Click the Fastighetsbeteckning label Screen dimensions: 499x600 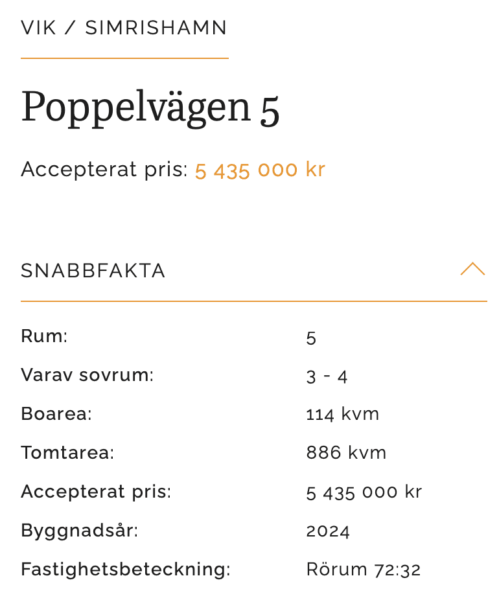126,570
